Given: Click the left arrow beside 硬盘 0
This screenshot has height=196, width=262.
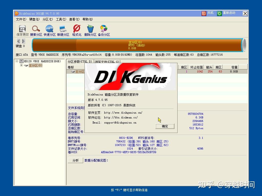Looking at the screenshot, I should coord(18,41).
